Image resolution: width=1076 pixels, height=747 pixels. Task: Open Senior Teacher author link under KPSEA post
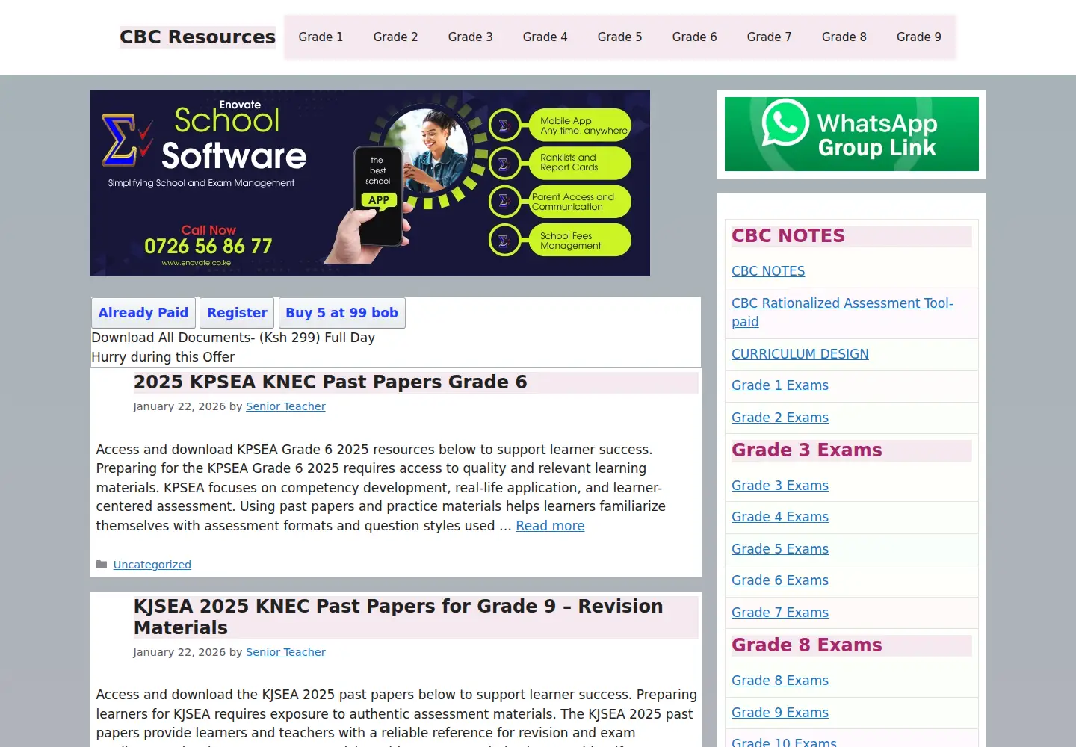tap(285, 406)
